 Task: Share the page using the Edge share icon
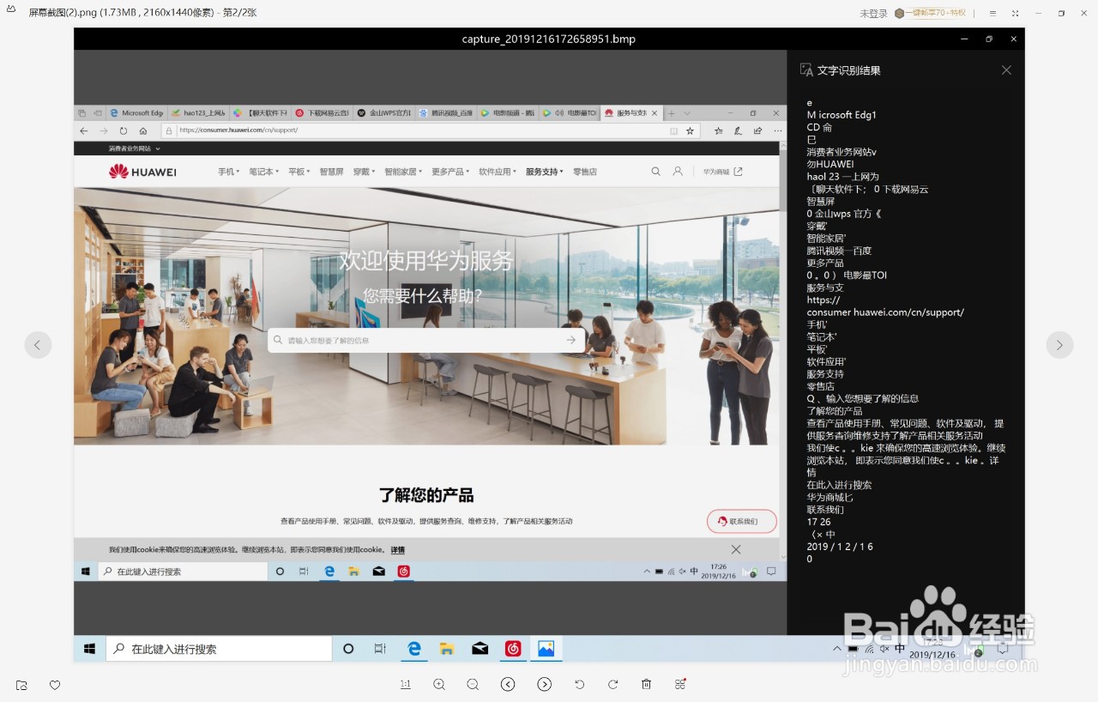pos(757,130)
